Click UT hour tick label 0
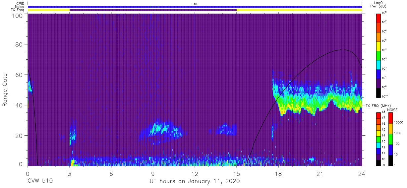 (x=28, y=174)
